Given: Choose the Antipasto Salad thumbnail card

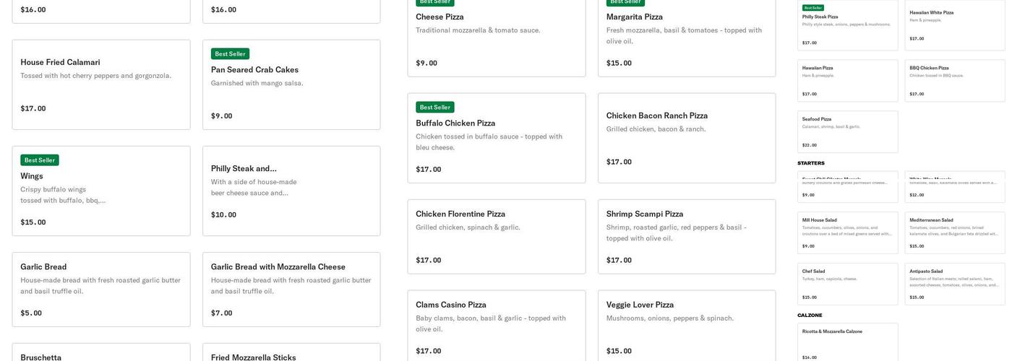Looking at the screenshot, I should pos(954,284).
